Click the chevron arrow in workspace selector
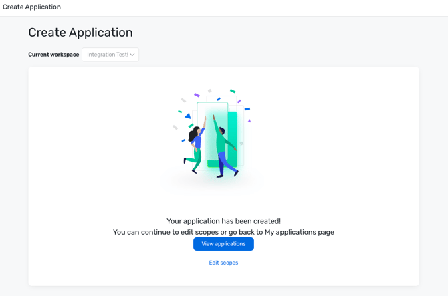The width and height of the screenshot is (448, 296). (x=132, y=55)
